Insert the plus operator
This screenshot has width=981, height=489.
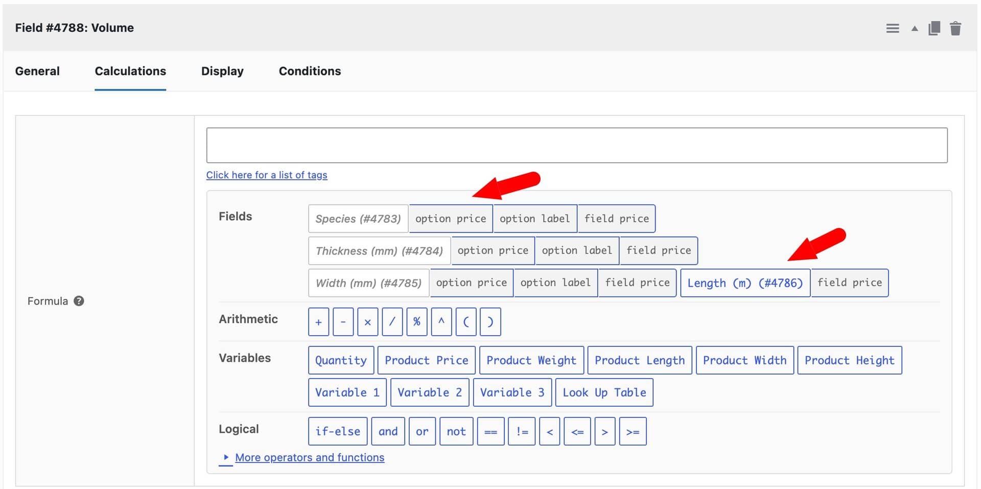319,322
